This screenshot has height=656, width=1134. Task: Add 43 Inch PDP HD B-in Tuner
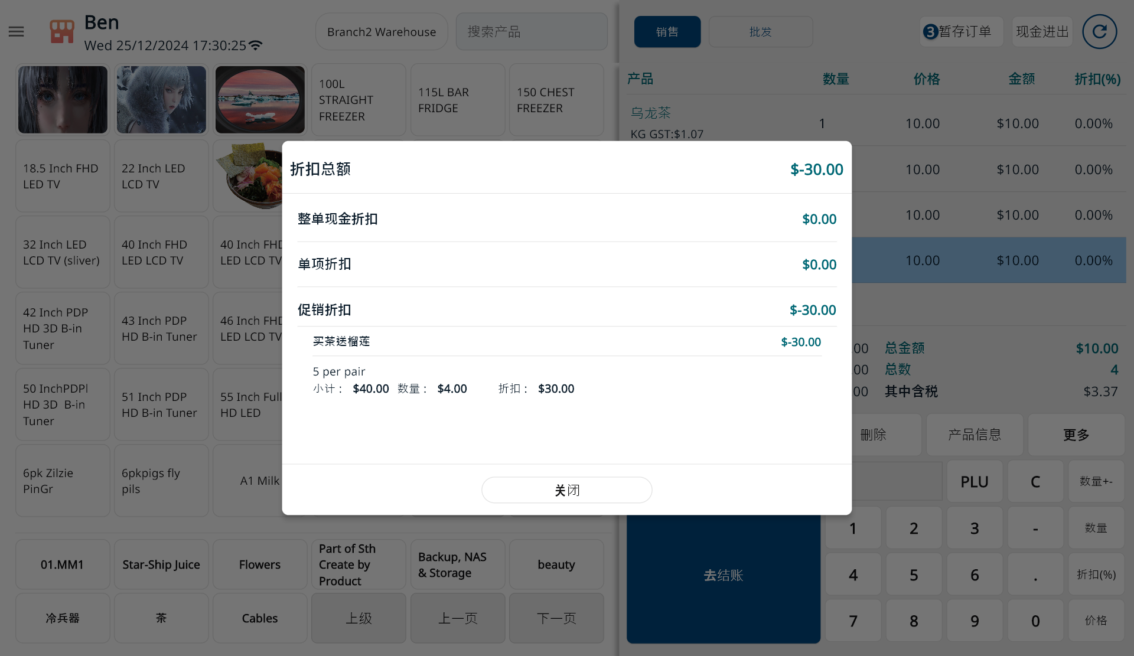161,328
